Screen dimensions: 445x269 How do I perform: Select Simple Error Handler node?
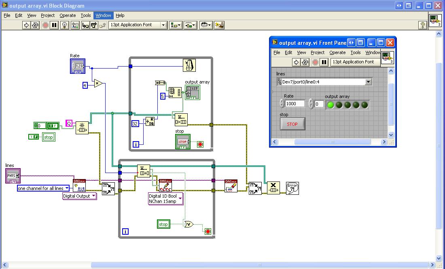(x=292, y=188)
